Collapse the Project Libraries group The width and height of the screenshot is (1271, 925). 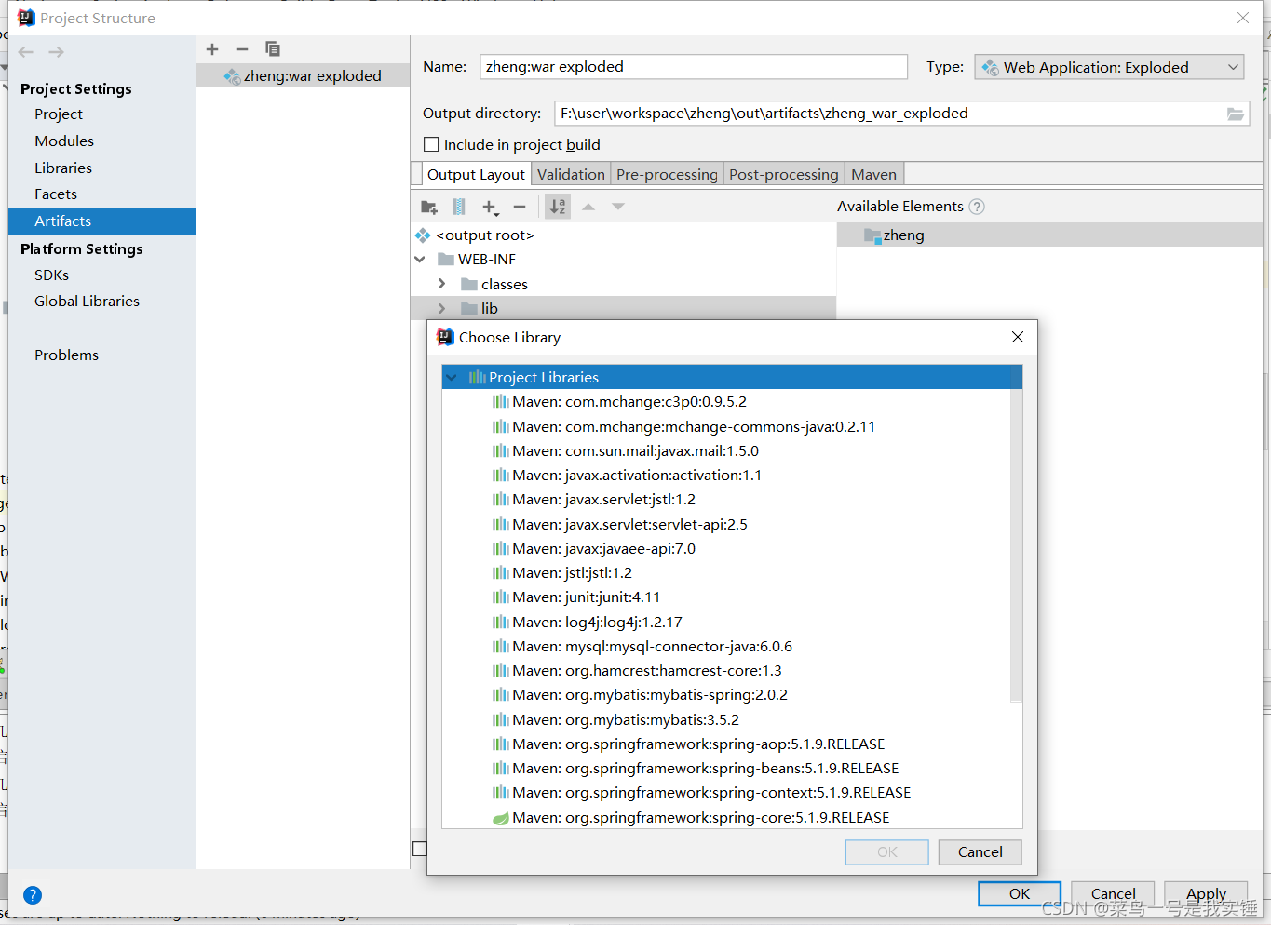coord(451,377)
